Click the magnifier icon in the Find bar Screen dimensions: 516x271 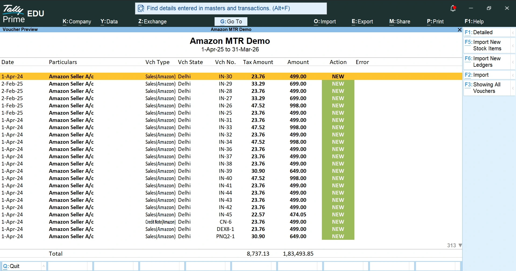coord(141,8)
